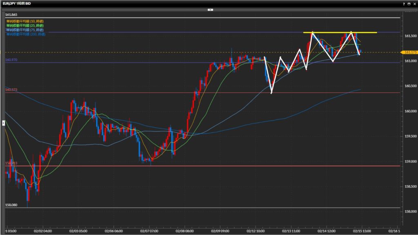418x235 pixels.
Task: Expand the top toolbar dropdown arrow
Action: click(x=210, y=9)
